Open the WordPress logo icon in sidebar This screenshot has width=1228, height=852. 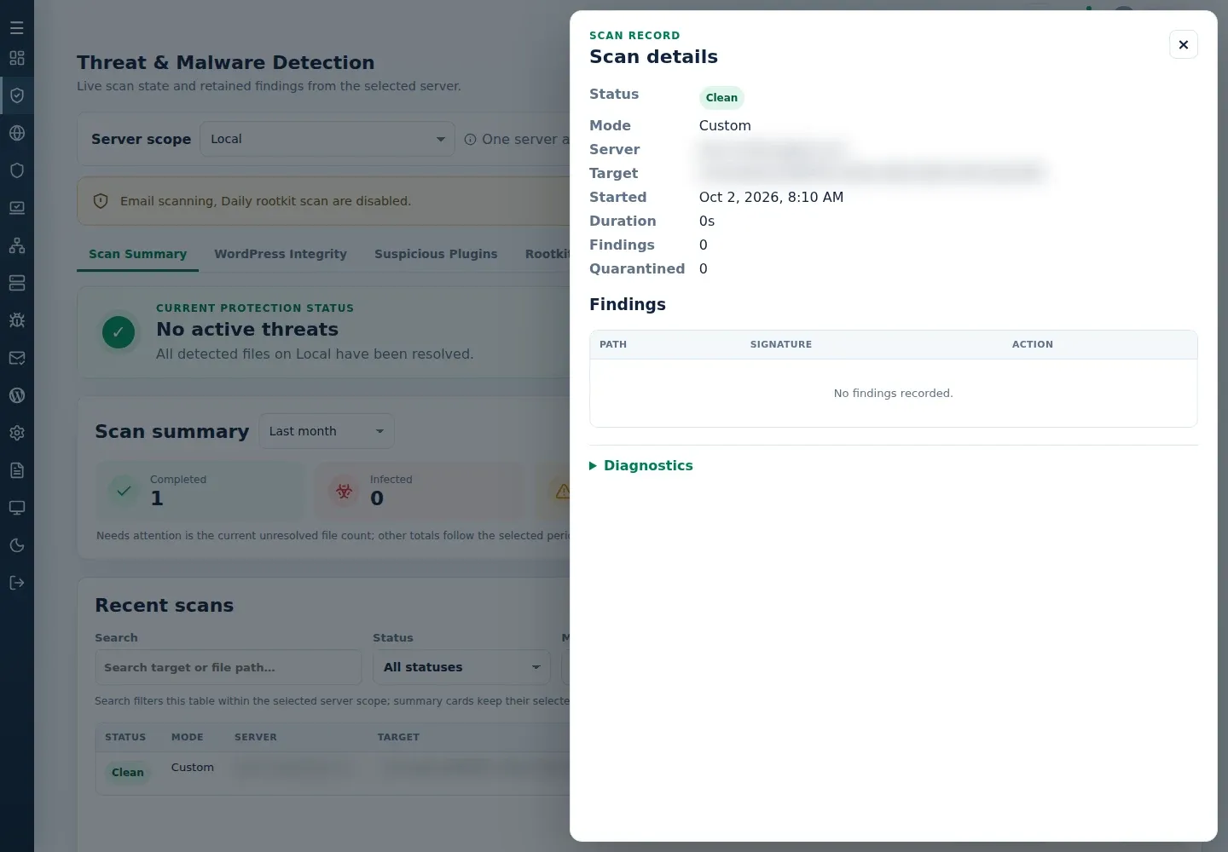point(17,395)
